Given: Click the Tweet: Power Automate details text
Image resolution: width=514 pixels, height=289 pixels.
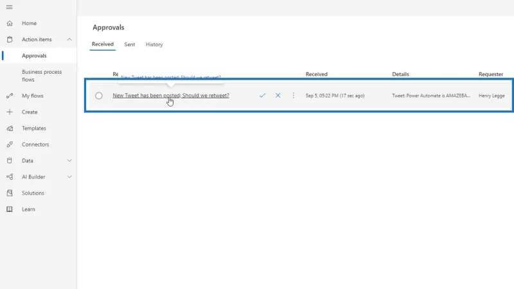Looking at the screenshot, I should [x=431, y=96].
